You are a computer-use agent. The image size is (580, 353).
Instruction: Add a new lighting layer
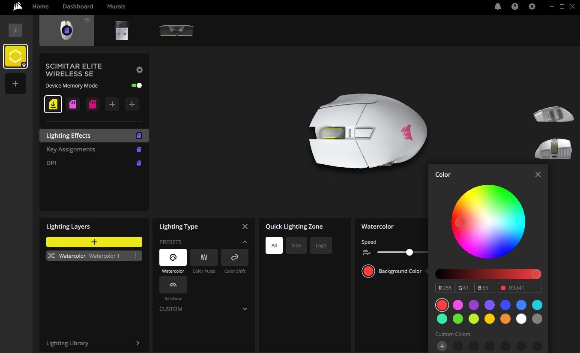tap(94, 241)
